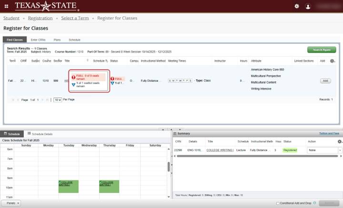
Task: Enable Conditional Add and Drop checkbox
Action: point(278,203)
